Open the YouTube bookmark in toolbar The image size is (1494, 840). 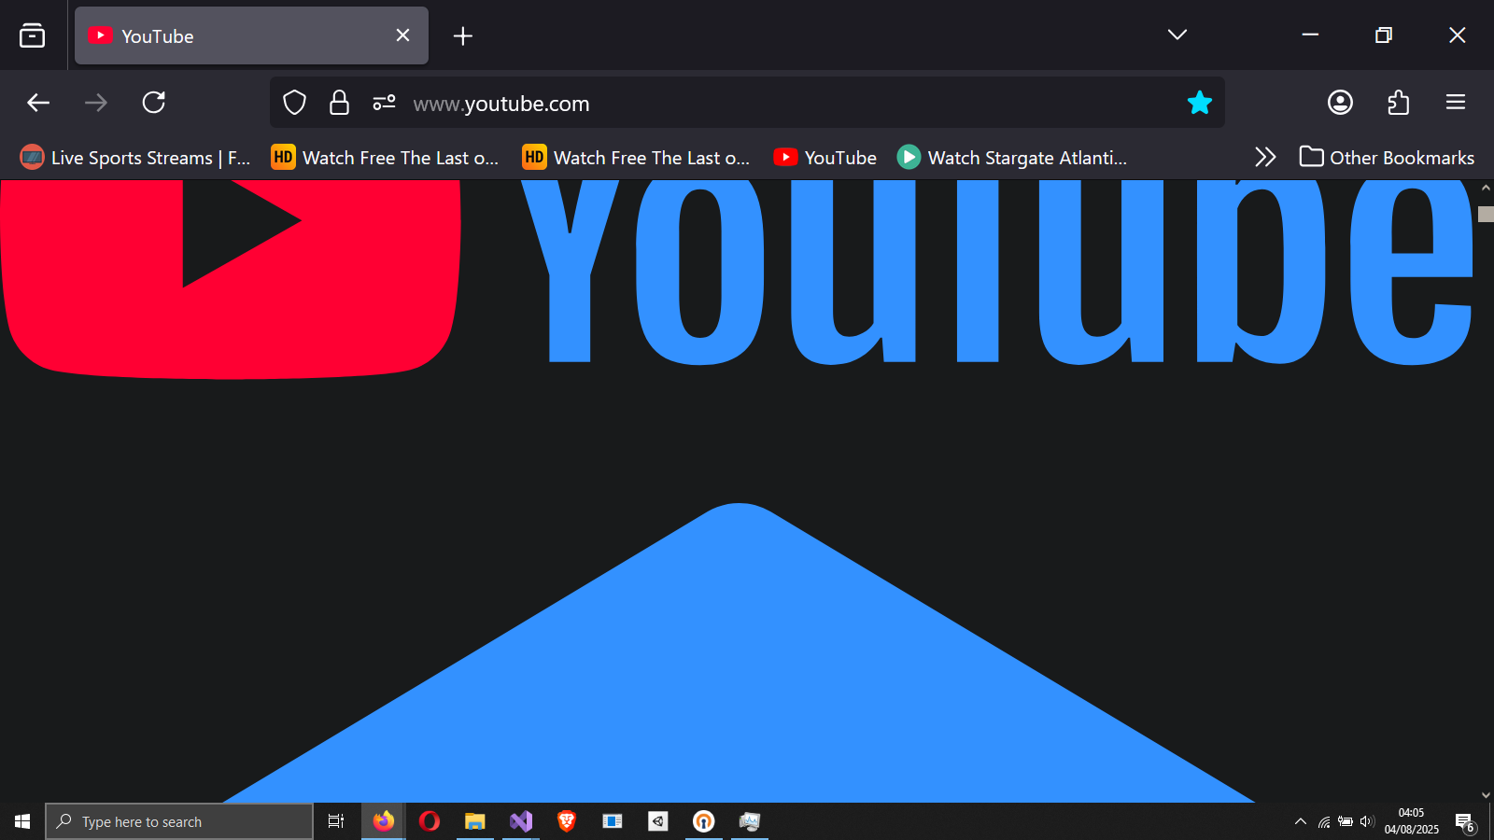click(825, 158)
